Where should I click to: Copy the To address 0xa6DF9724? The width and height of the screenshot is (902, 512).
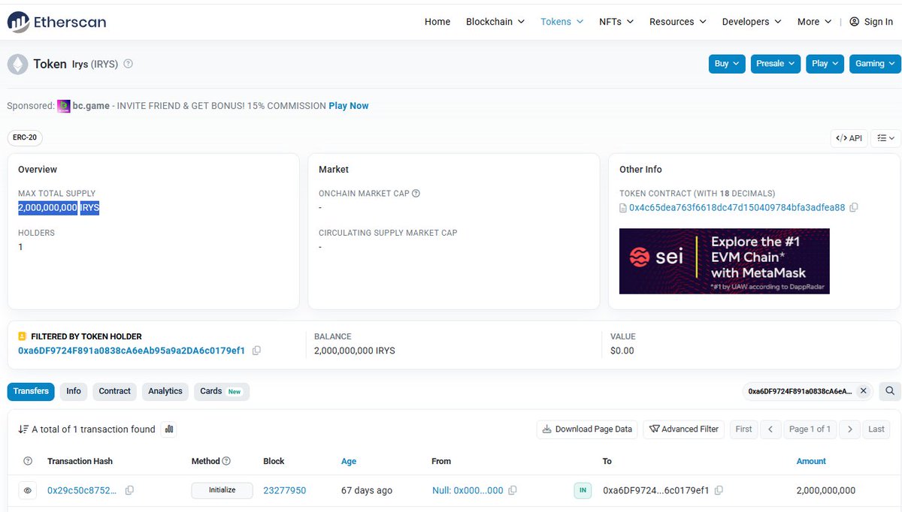coord(719,490)
